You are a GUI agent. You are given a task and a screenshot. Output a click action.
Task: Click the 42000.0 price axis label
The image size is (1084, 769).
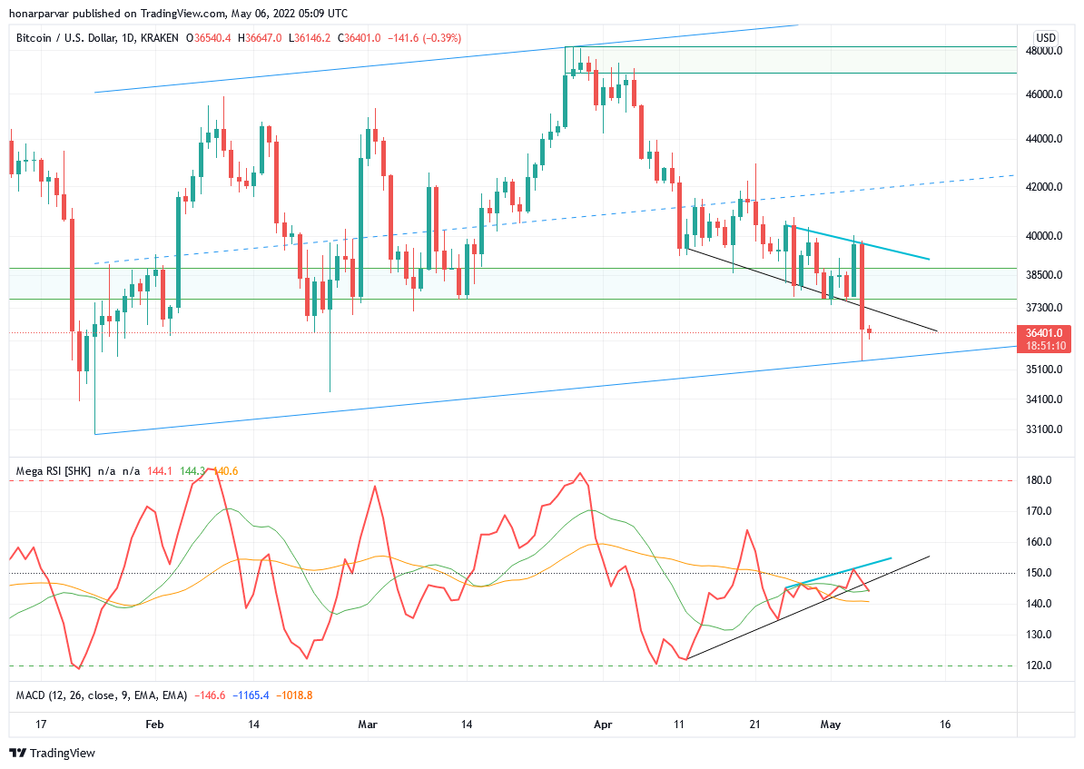click(1043, 187)
